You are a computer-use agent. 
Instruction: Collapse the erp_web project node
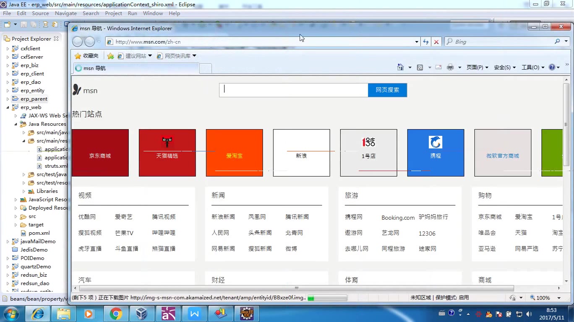[8, 107]
